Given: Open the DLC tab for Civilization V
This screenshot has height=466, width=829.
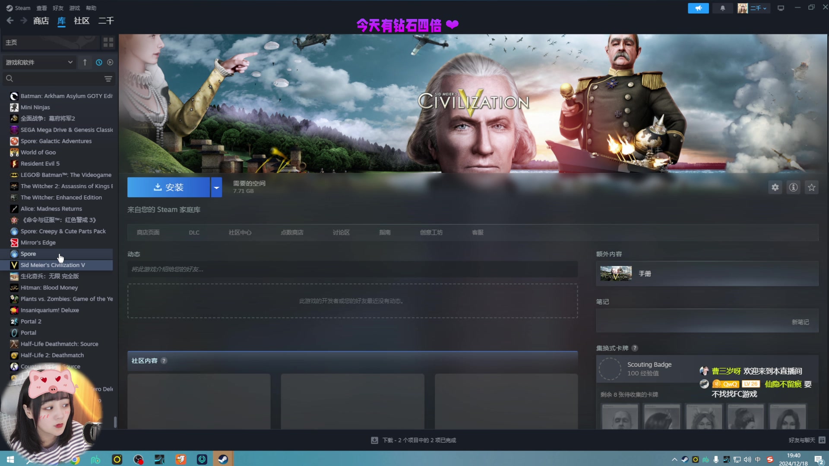Looking at the screenshot, I should coord(193,232).
